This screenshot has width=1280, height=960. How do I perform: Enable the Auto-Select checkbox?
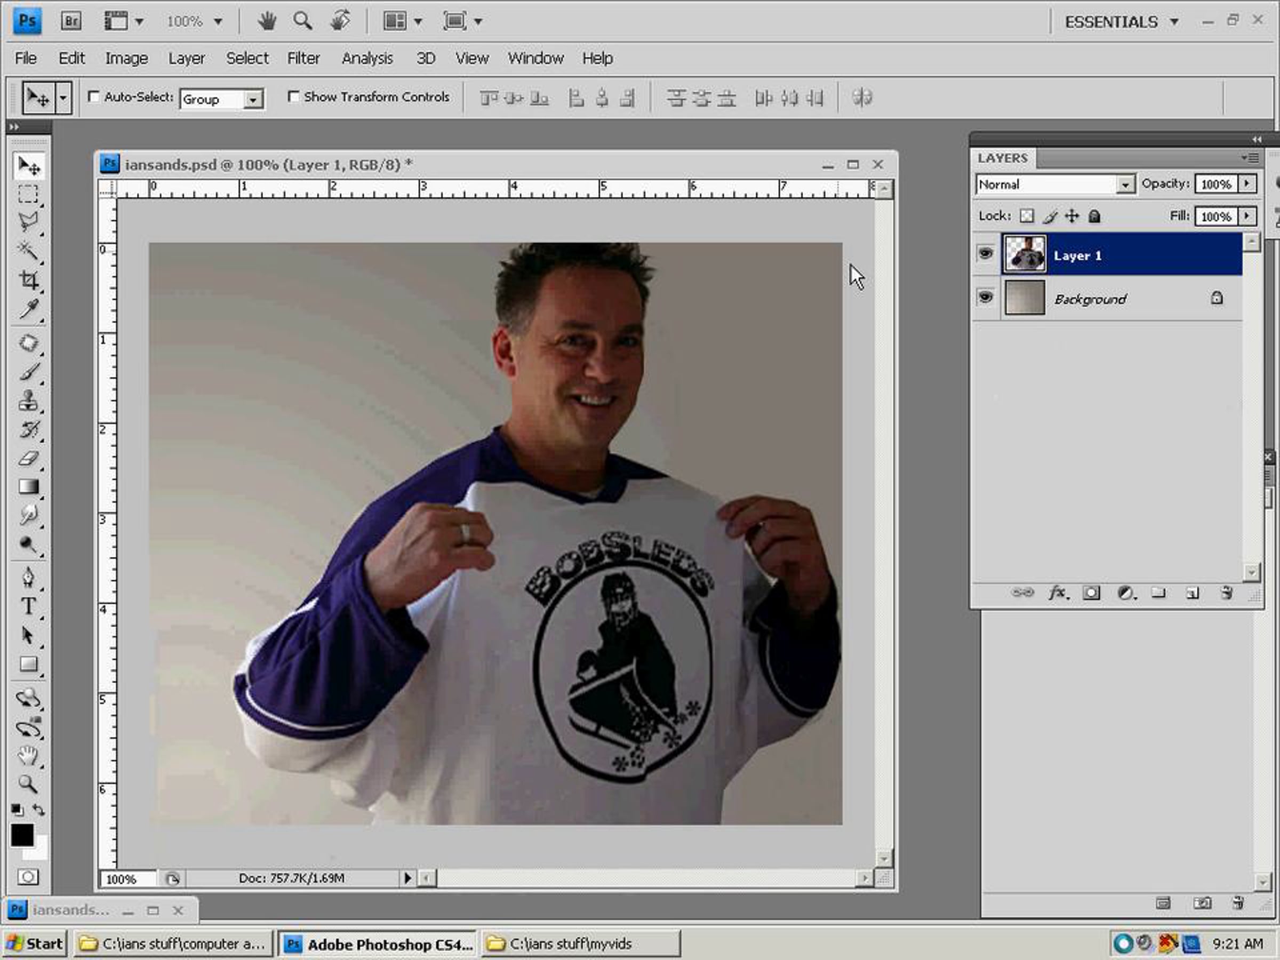tap(93, 97)
